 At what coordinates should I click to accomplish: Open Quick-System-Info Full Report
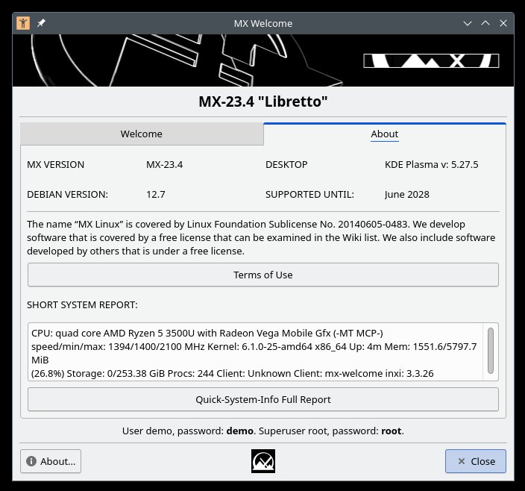pos(263,399)
